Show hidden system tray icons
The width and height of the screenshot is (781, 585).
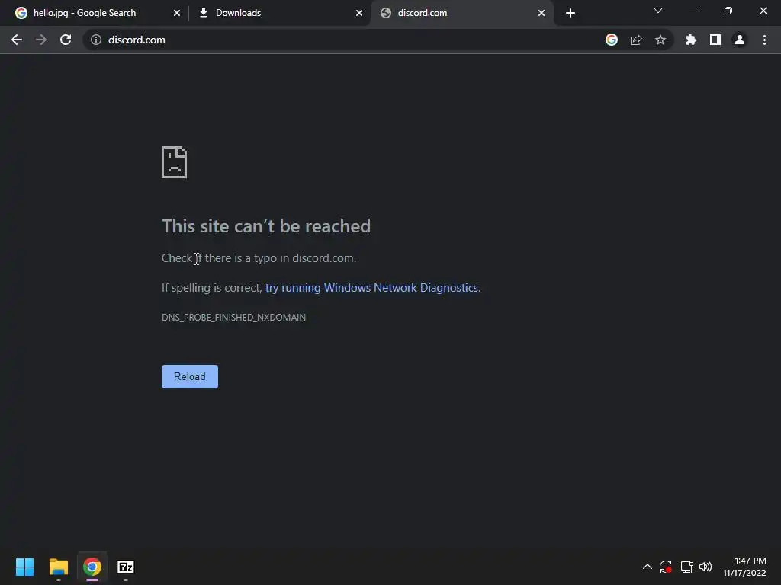point(647,567)
